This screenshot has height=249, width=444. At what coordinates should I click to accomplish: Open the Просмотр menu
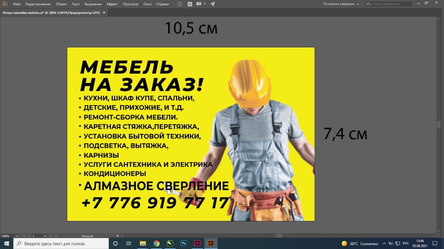pos(130,4)
